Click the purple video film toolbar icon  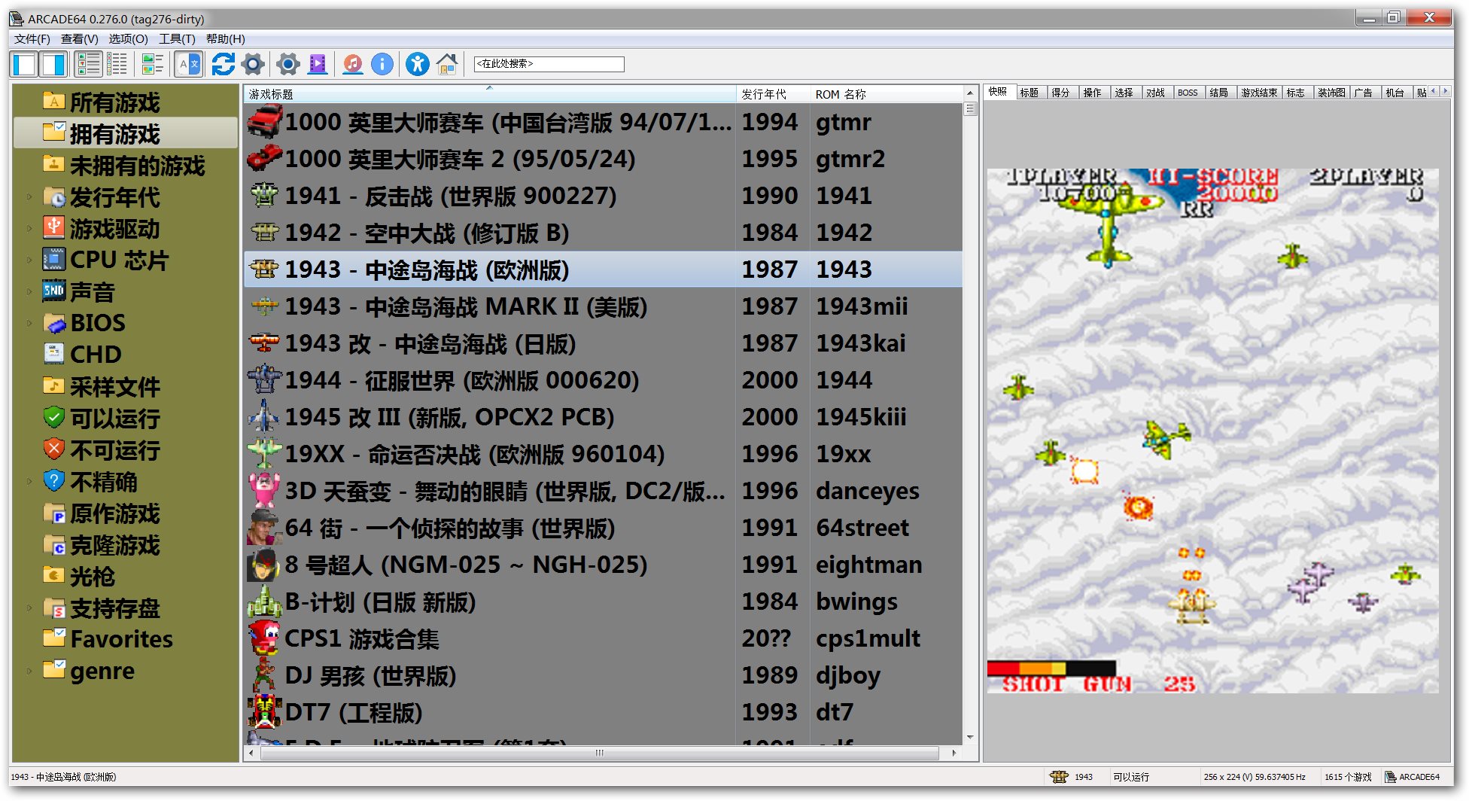click(x=318, y=65)
